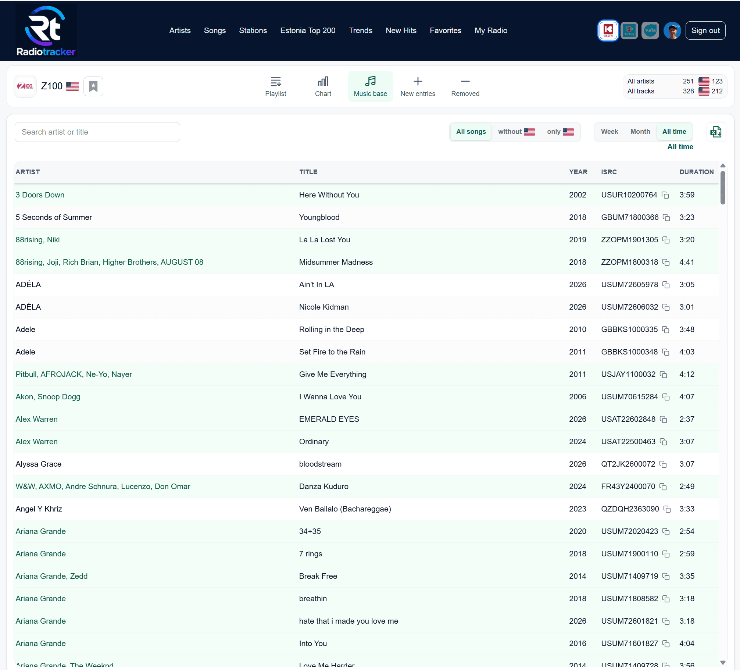This screenshot has height=670, width=740.
Task: Open the third station shortcut in header
Action: pos(650,31)
